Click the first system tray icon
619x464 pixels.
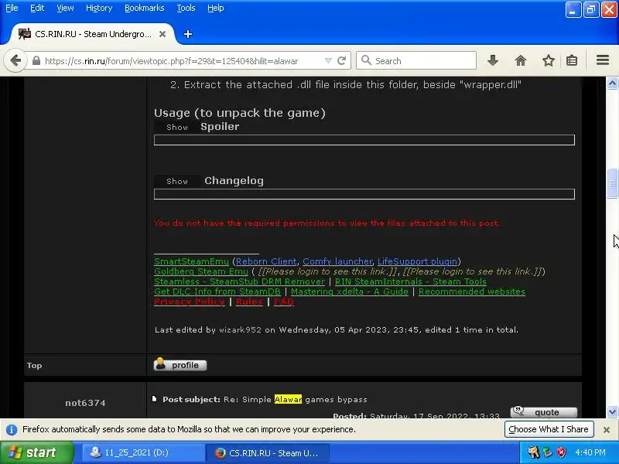(x=534, y=452)
